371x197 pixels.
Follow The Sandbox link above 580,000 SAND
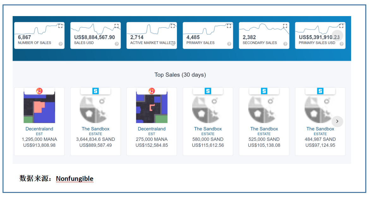point(208,129)
